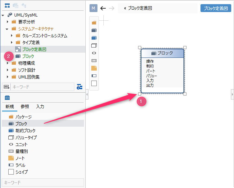This screenshot has width=234, height=188.
Task: Click the ブロック定義図 breadcrumb
Action: coord(140,8)
